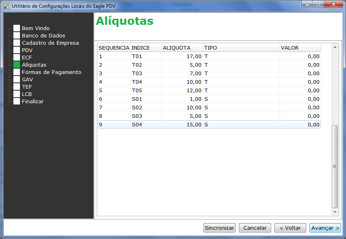The height and width of the screenshot is (239, 346).
Task: Click the 15,00 aliquota value
Action: pyautogui.click(x=194, y=125)
